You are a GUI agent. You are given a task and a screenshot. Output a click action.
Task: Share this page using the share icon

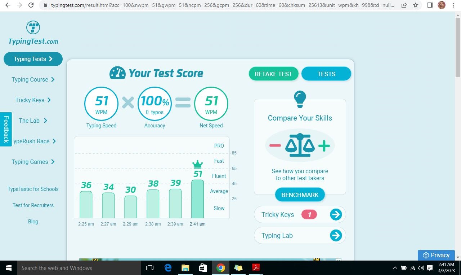point(404,5)
